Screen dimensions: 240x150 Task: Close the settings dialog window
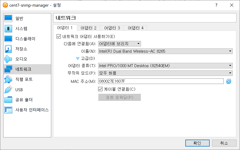pos(232,5)
